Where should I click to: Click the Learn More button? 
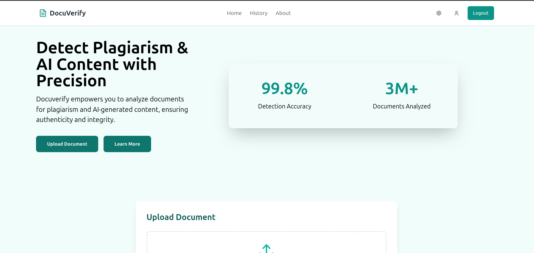[x=127, y=144]
